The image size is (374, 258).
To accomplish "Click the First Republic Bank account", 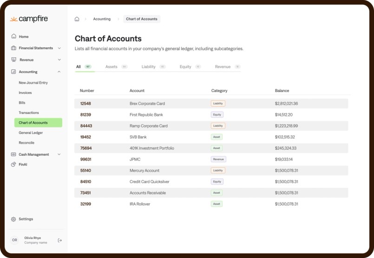I will pos(146,114).
